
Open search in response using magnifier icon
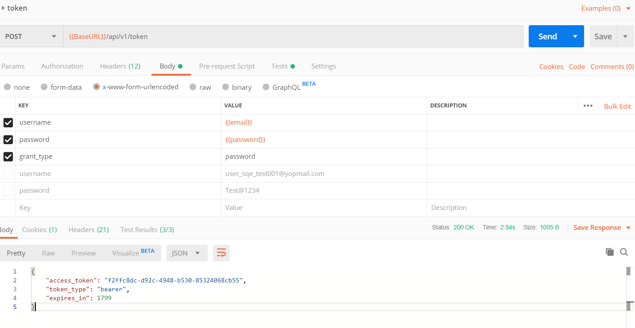[624, 252]
